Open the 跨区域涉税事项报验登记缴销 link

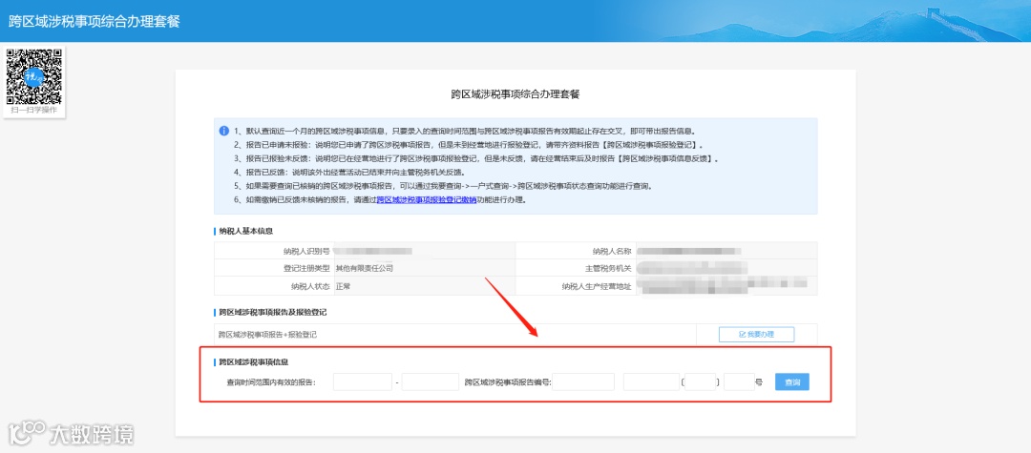pyautogui.click(x=427, y=199)
